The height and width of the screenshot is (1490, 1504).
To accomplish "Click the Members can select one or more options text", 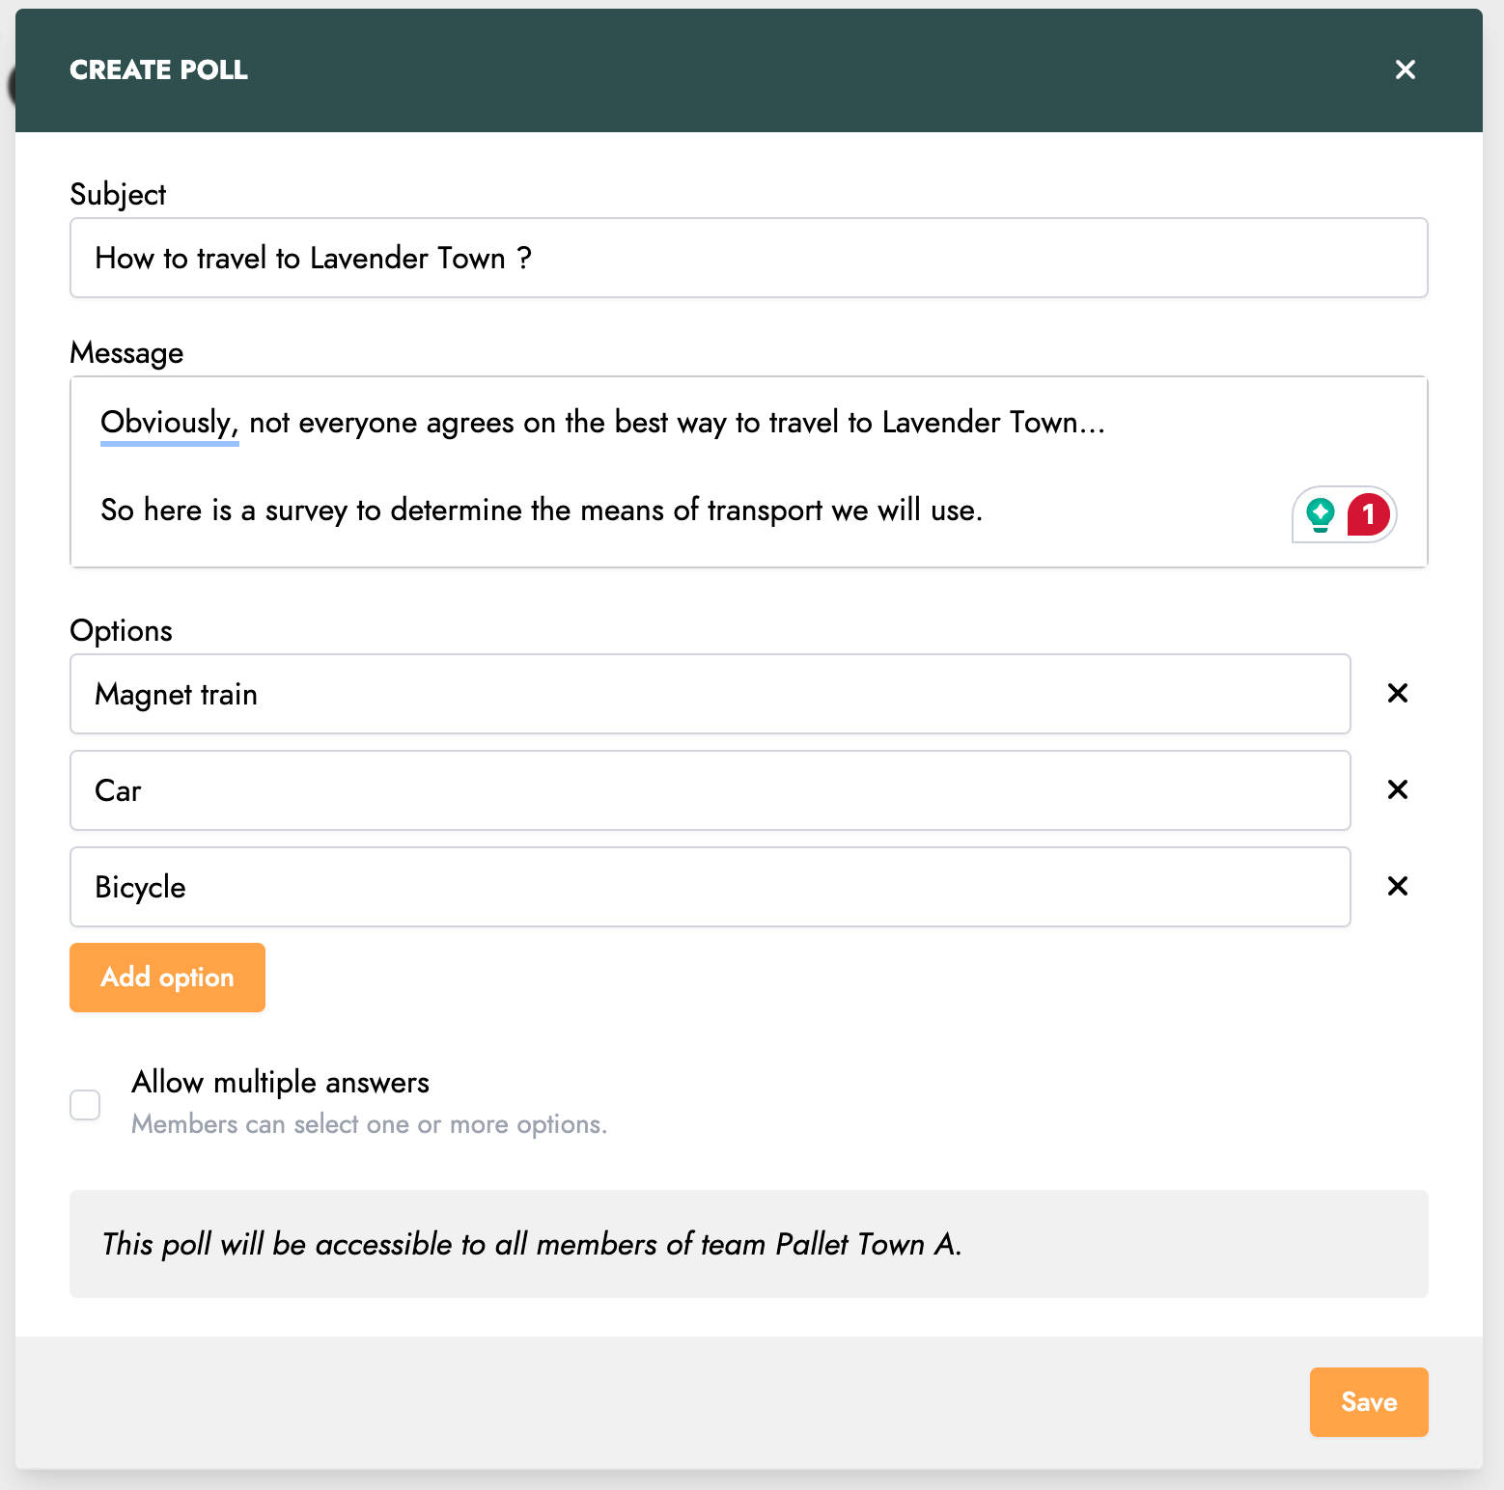I will (369, 1124).
